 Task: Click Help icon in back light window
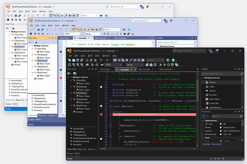[x=106, y=15]
